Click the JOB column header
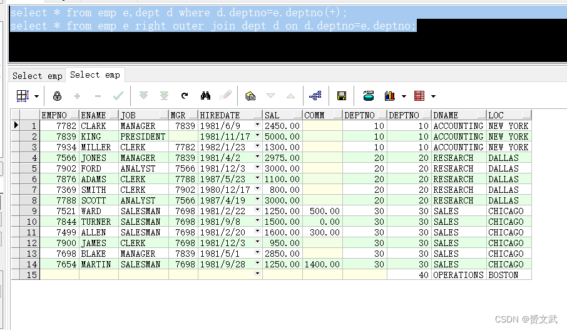 143,115
